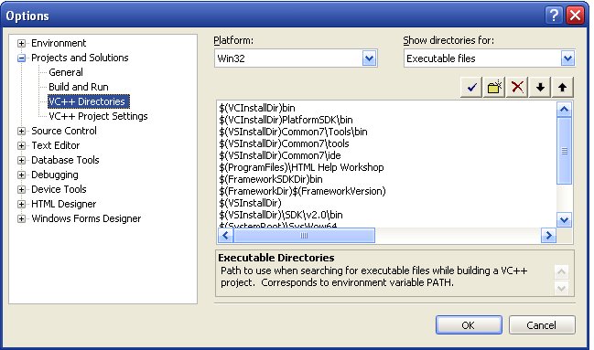Select the Source Control tree label

[64, 131]
